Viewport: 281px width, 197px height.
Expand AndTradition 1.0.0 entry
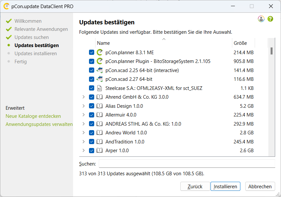tap(83, 142)
